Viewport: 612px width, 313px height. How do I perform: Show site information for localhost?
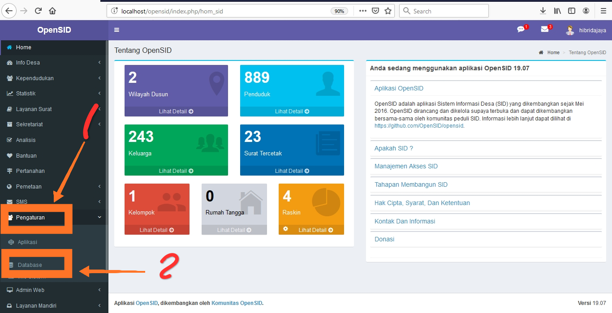(x=114, y=11)
